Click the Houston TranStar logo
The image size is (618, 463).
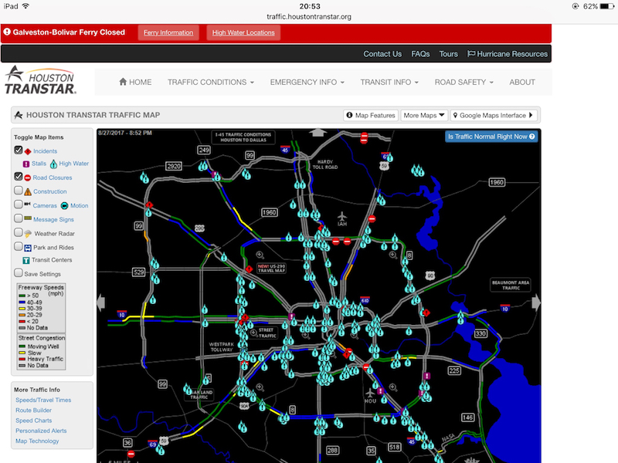pyautogui.click(x=41, y=80)
